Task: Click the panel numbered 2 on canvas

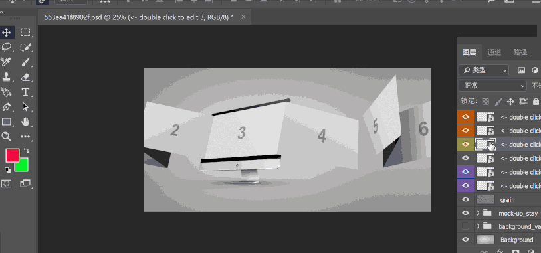Action: [175, 130]
